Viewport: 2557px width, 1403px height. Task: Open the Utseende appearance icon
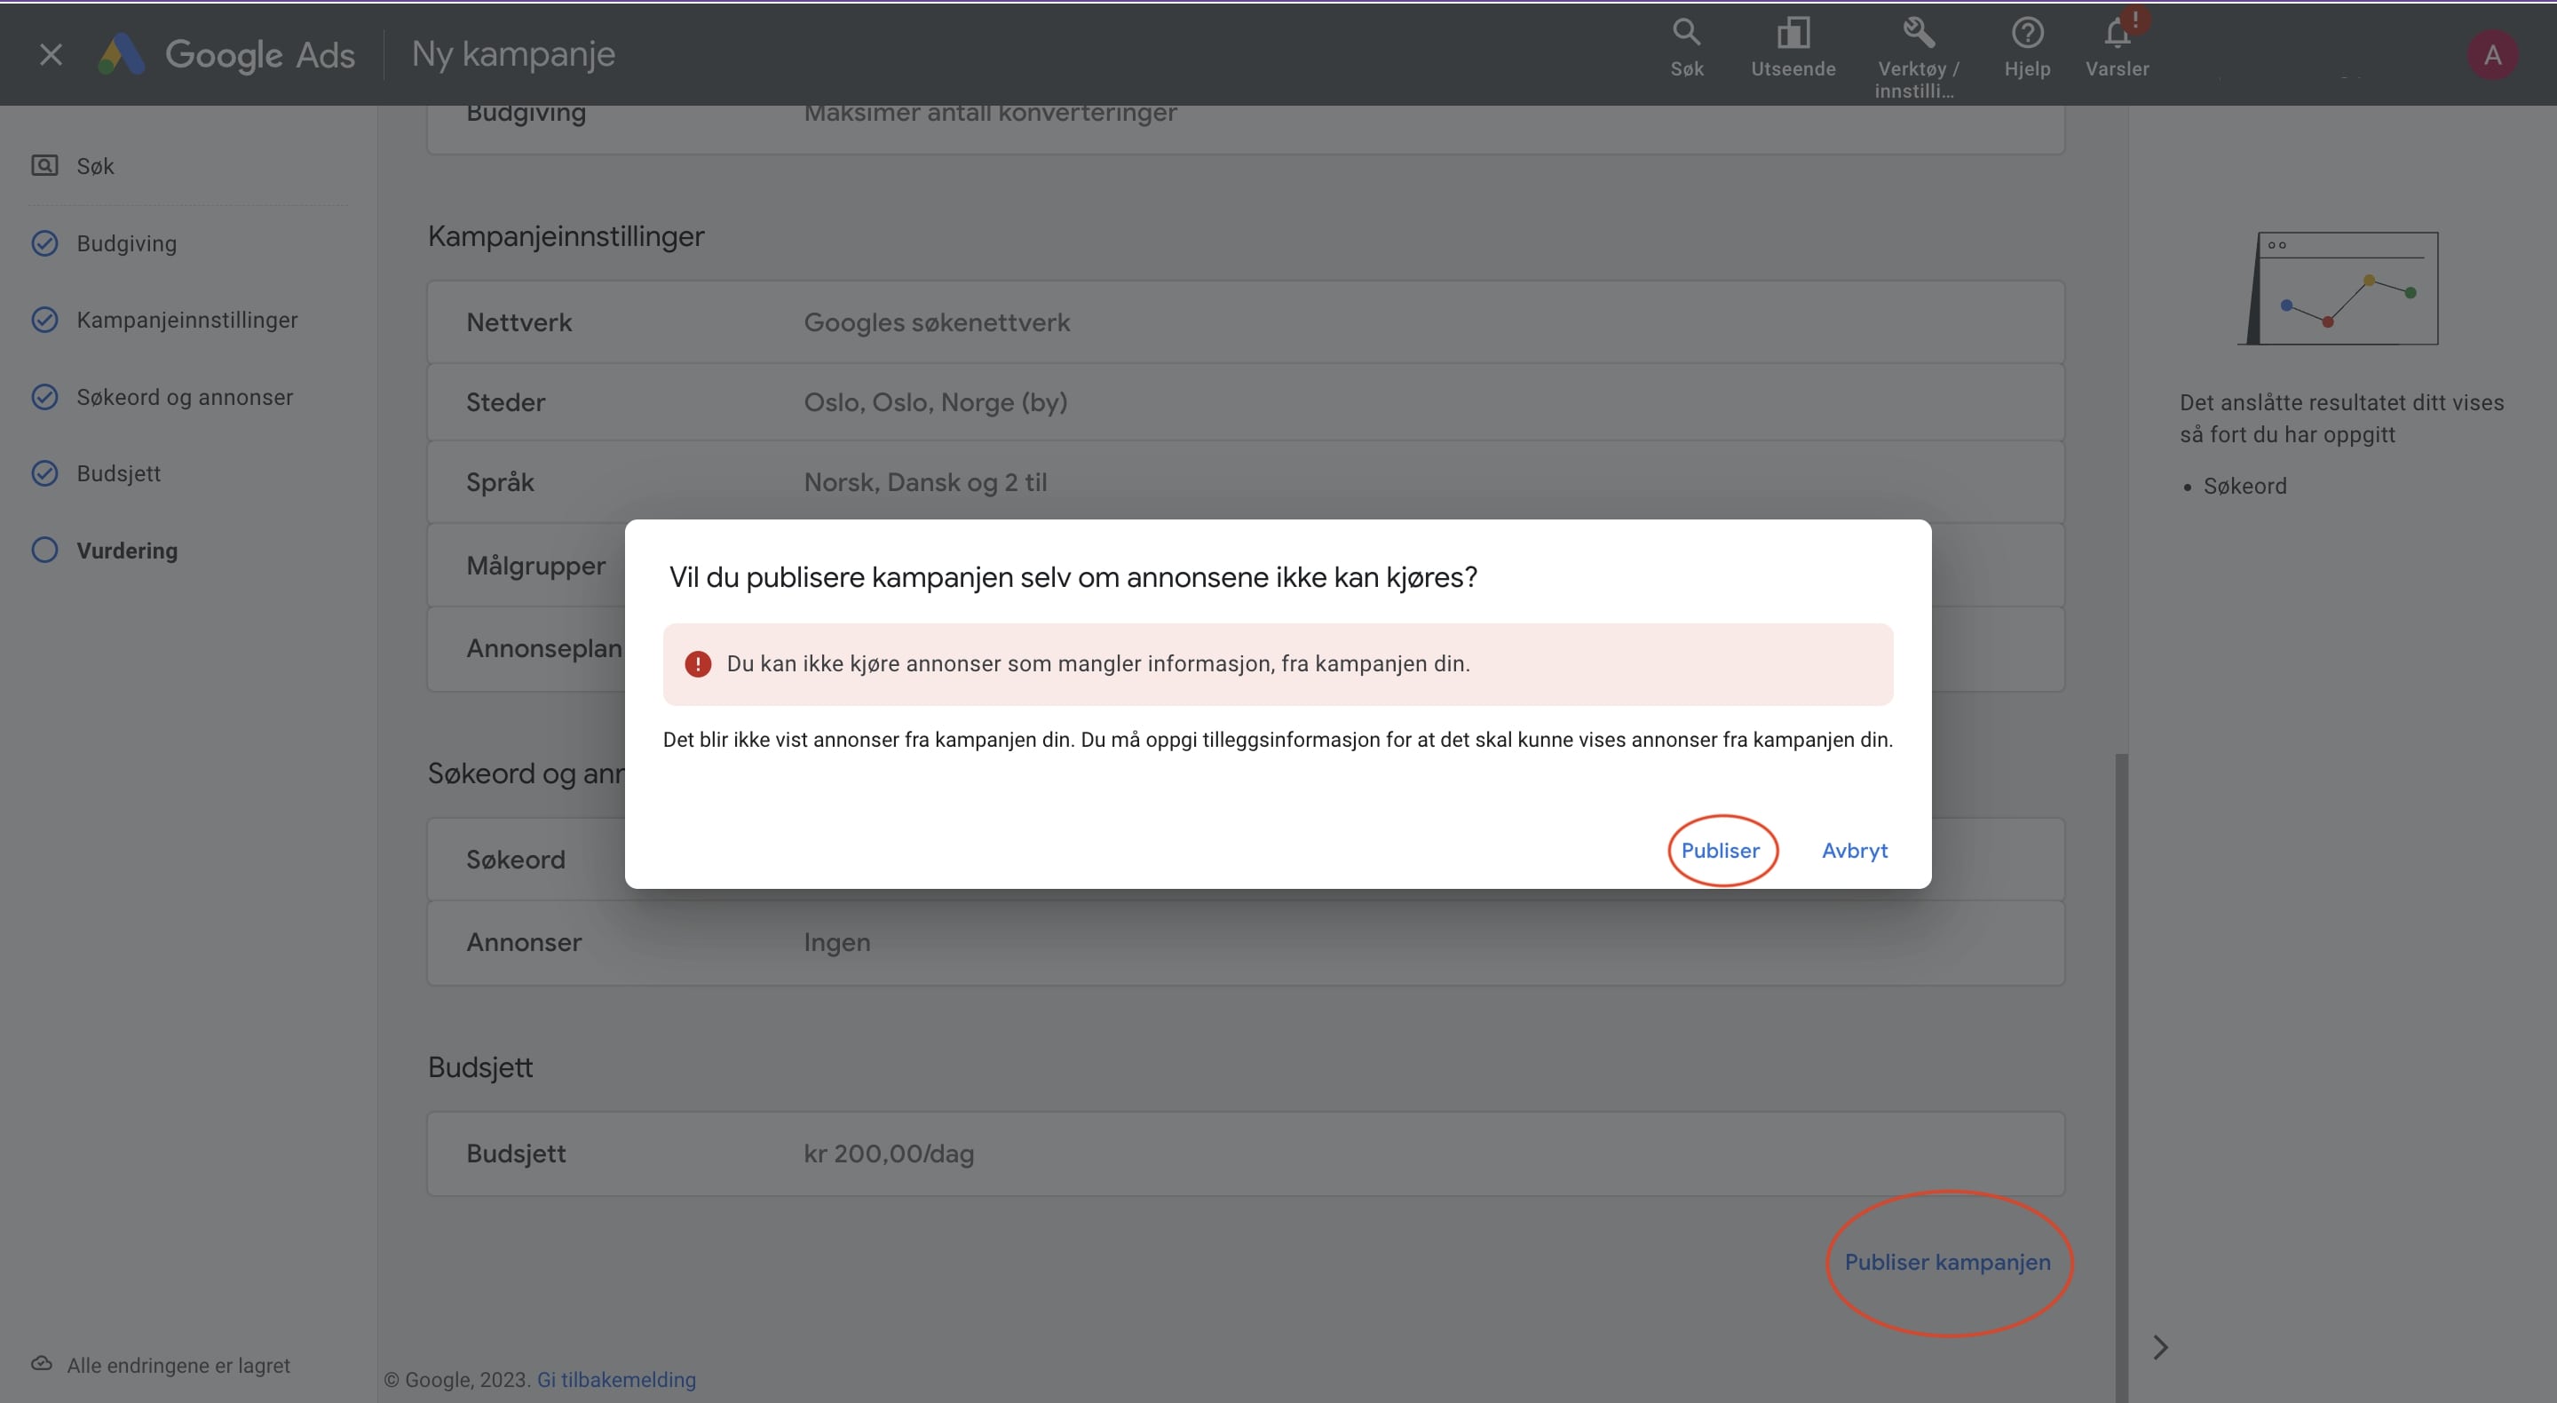pos(1793,34)
